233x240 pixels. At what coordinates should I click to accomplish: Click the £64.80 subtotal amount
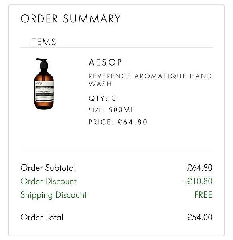point(199,168)
